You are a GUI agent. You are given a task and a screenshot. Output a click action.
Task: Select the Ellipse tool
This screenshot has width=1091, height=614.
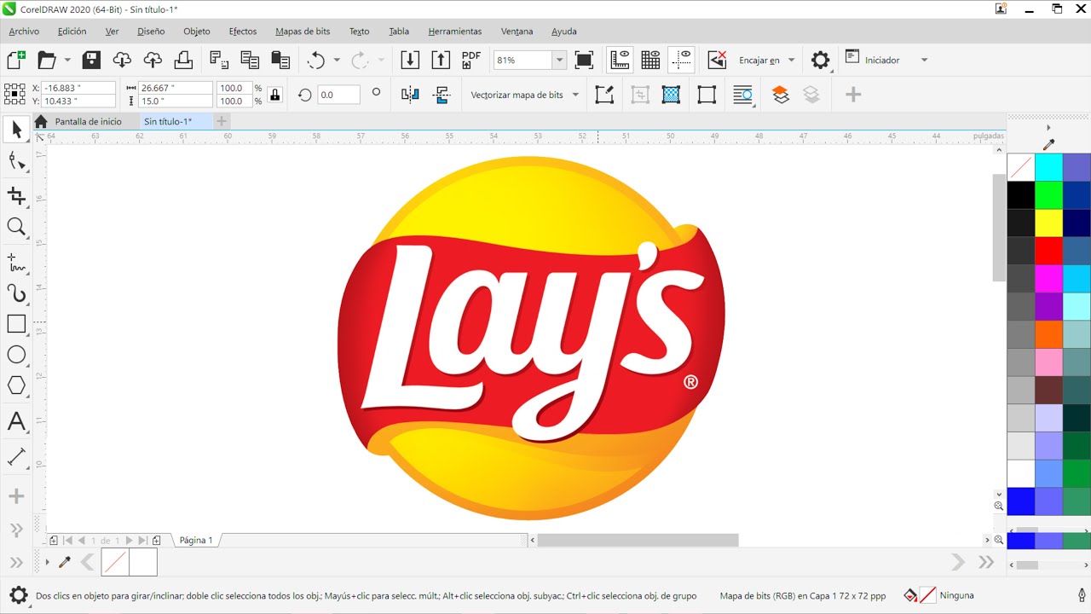pyautogui.click(x=15, y=355)
